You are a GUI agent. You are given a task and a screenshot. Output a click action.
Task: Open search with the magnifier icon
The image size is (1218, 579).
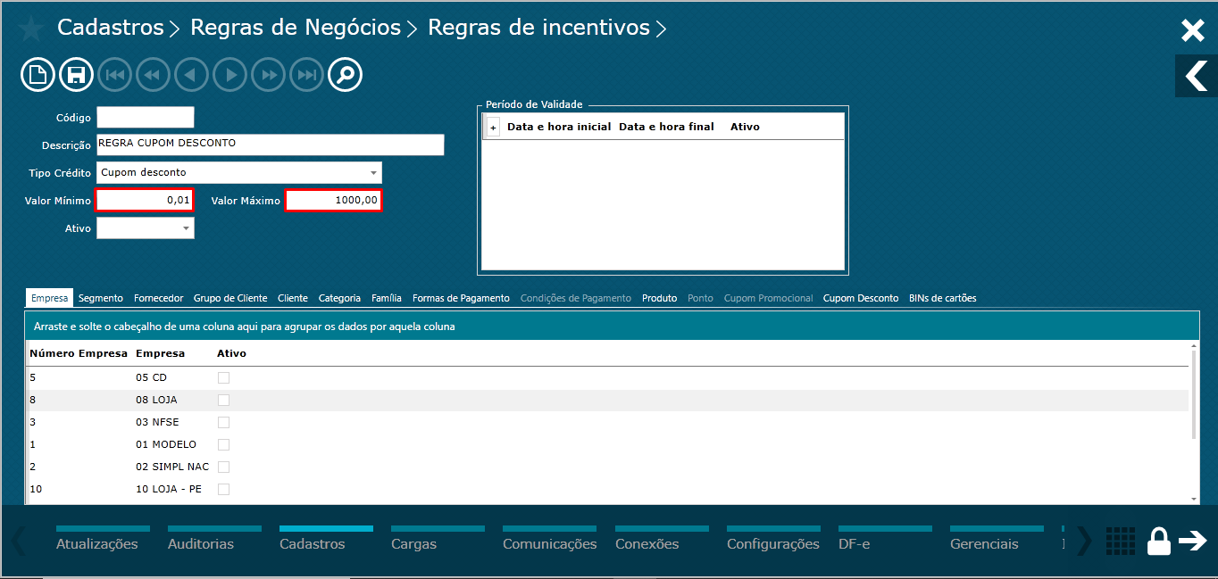click(346, 75)
